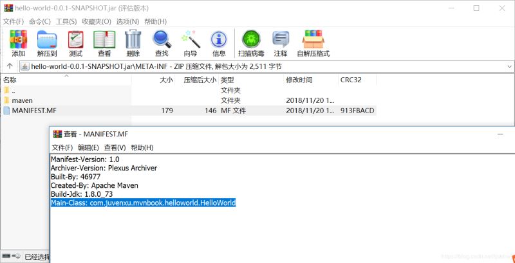Open viewer Edit (编辑) menu
This screenshot has width=515, height=263.
point(88,147)
